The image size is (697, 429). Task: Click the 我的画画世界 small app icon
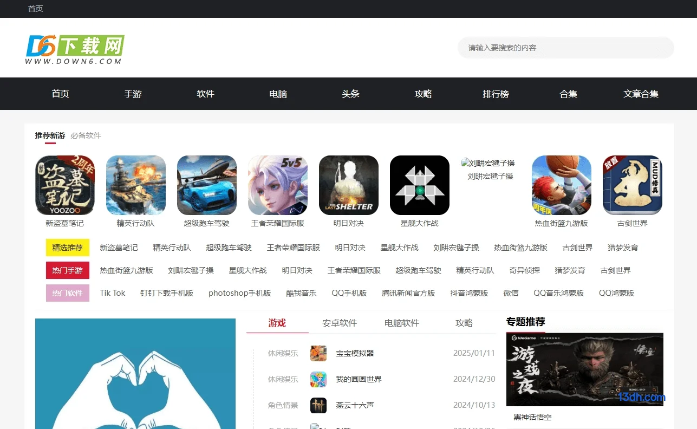tap(318, 380)
